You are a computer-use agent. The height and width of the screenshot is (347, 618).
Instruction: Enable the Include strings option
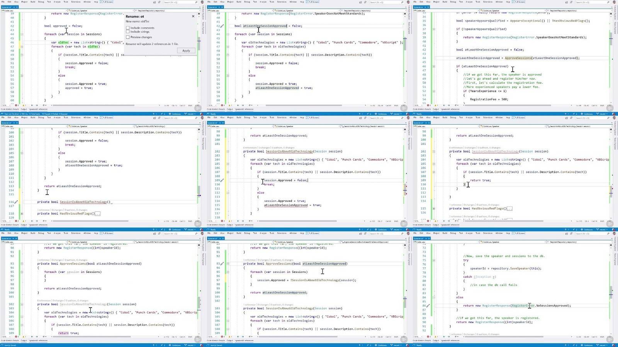pyautogui.click(x=127, y=32)
